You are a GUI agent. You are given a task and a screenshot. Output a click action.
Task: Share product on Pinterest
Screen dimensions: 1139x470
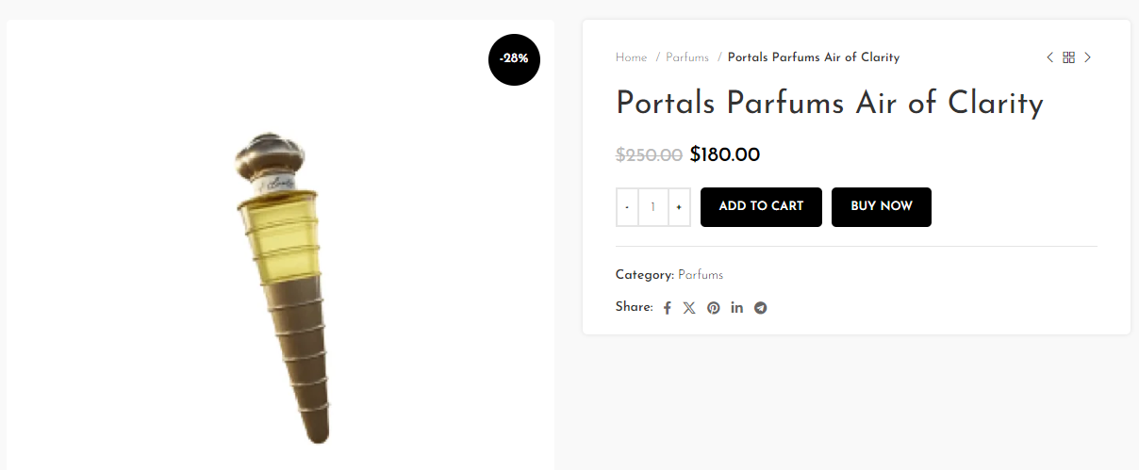[x=714, y=308]
